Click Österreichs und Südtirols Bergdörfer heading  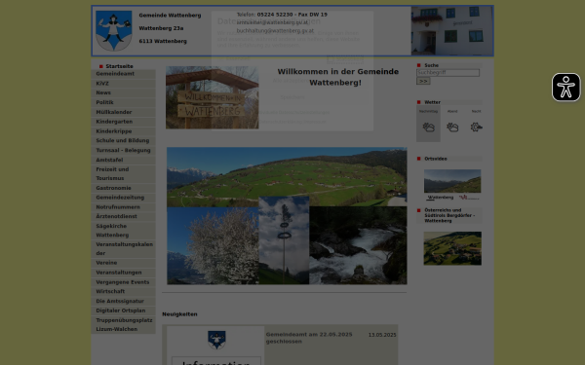coord(449,215)
